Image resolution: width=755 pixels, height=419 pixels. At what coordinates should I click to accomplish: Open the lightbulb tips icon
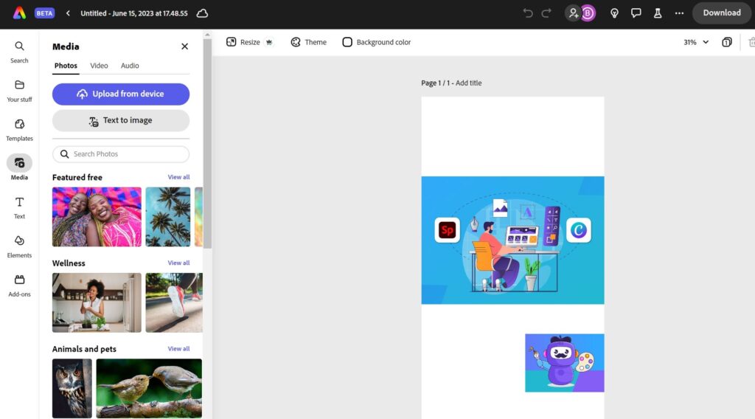point(614,13)
